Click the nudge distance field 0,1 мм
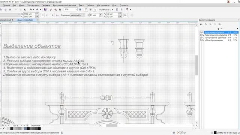Image resolution: width=240 pixels, height=135 pixels. 94,15
